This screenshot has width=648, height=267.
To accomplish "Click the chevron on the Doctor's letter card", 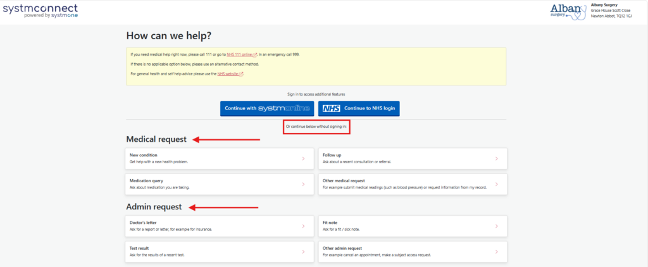I will (x=303, y=226).
